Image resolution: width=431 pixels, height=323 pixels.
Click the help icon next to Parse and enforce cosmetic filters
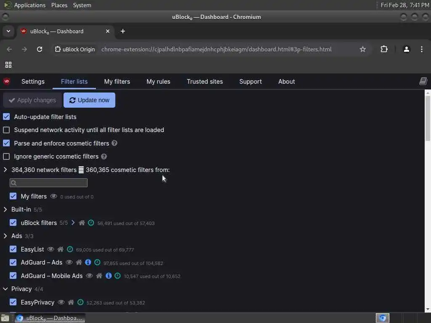[x=114, y=143]
